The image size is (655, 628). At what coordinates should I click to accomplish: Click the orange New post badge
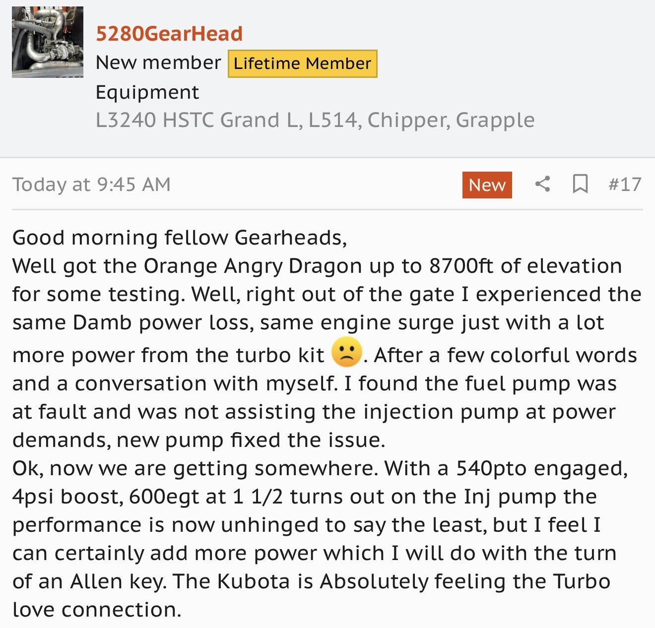point(487,185)
